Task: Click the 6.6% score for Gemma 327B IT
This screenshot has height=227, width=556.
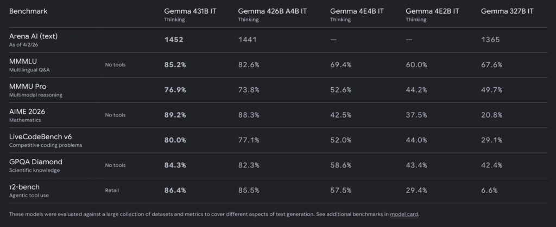Action: pos(490,190)
